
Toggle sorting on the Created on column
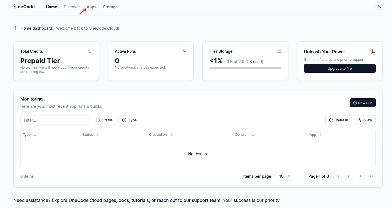(171, 134)
